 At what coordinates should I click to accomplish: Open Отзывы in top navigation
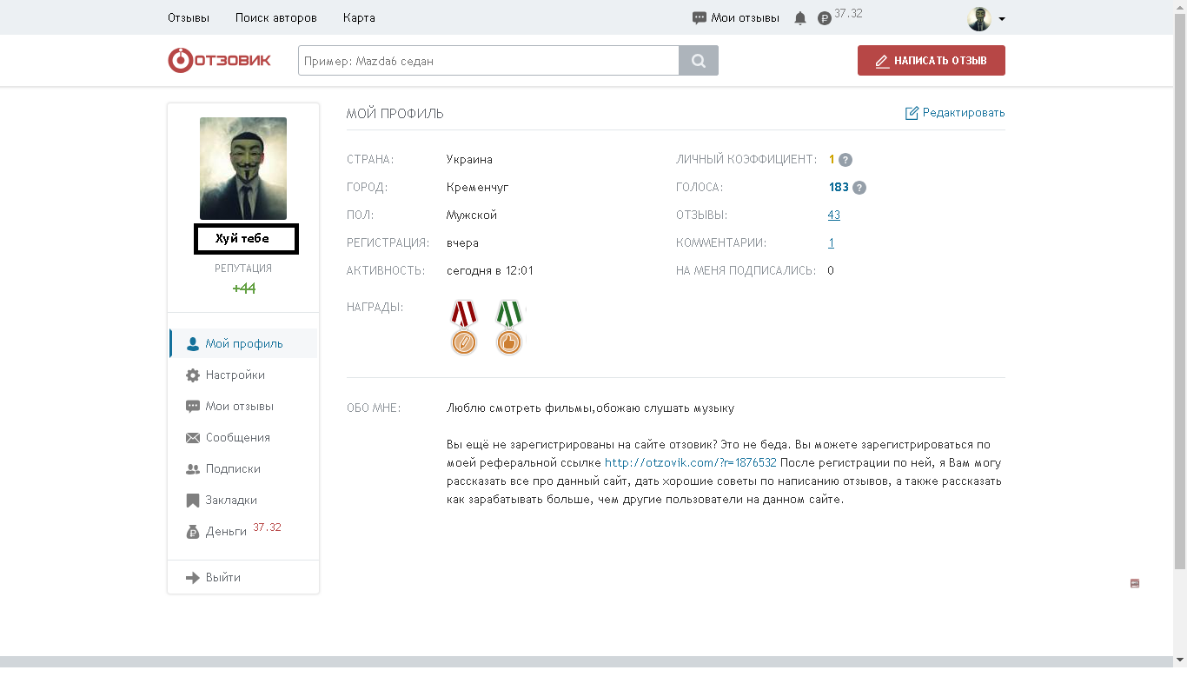[x=189, y=17]
